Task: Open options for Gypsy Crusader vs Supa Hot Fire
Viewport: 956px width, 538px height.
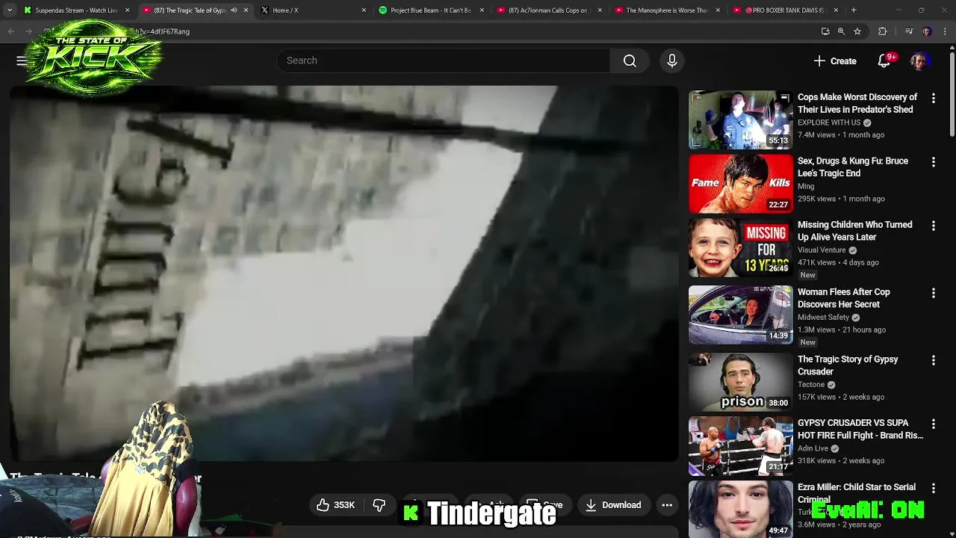Action: tap(933, 424)
